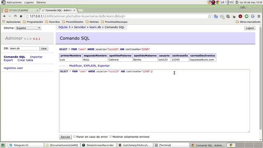Screen dimensions: 263x148
Task: Click the blue circular extension icon
Action: pyautogui.click(x=253, y=16)
